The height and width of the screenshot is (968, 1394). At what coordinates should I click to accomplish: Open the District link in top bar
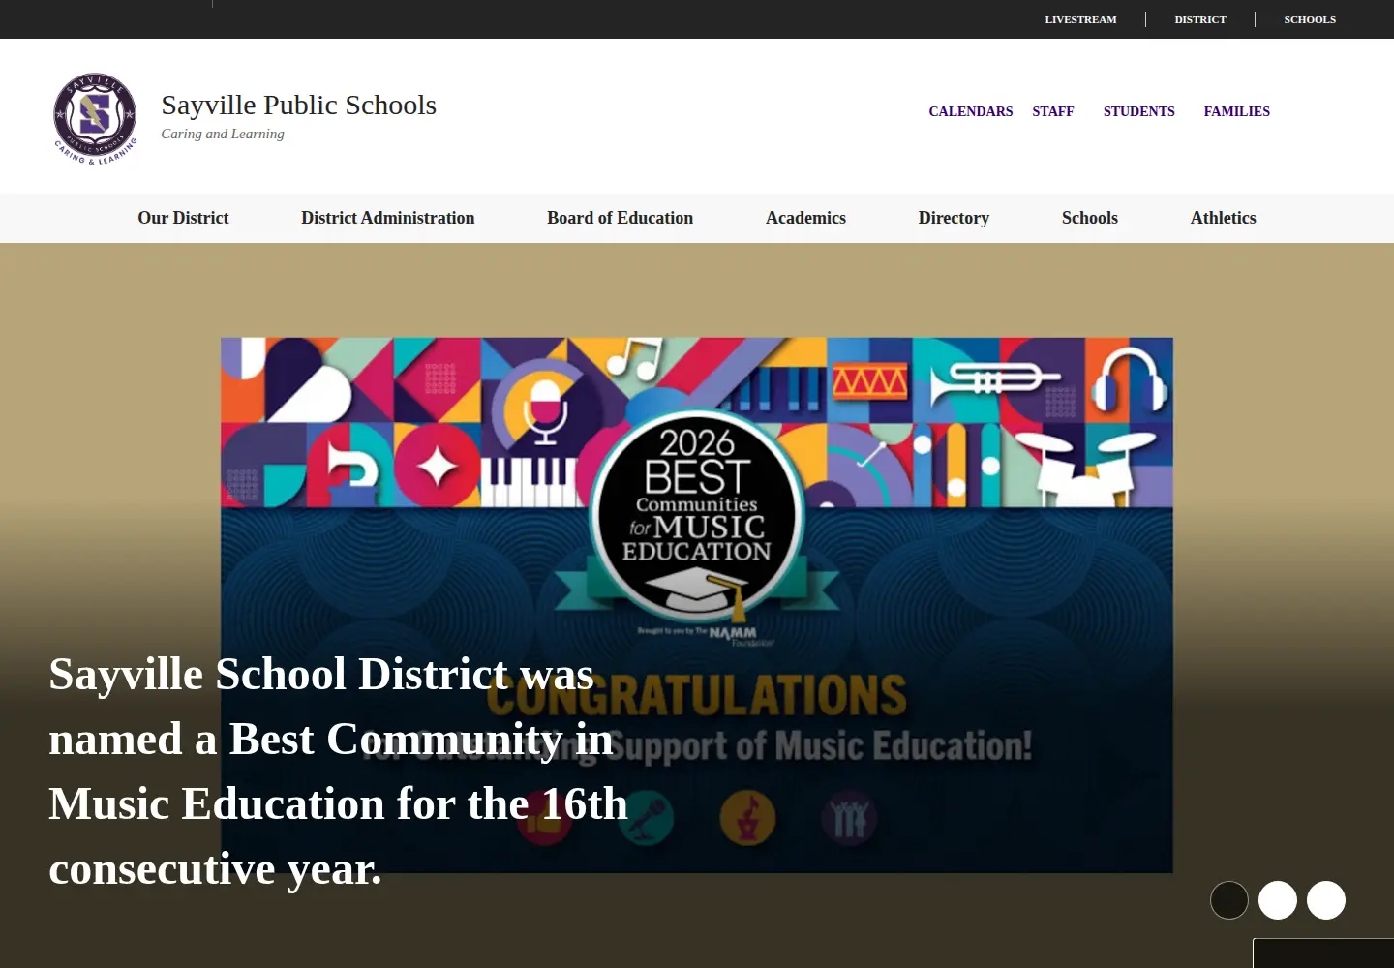pyautogui.click(x=1200, y=19)
